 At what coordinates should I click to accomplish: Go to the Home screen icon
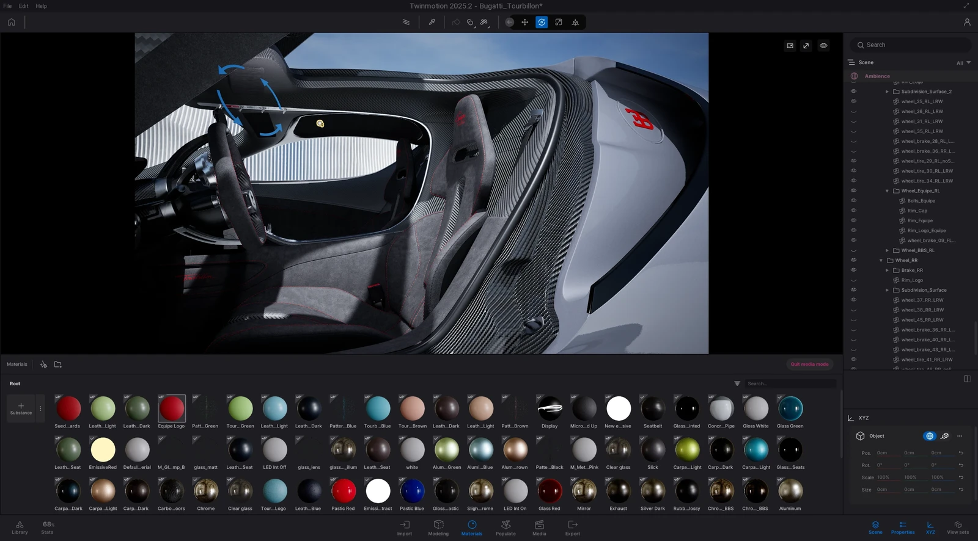tap(12, 22)
